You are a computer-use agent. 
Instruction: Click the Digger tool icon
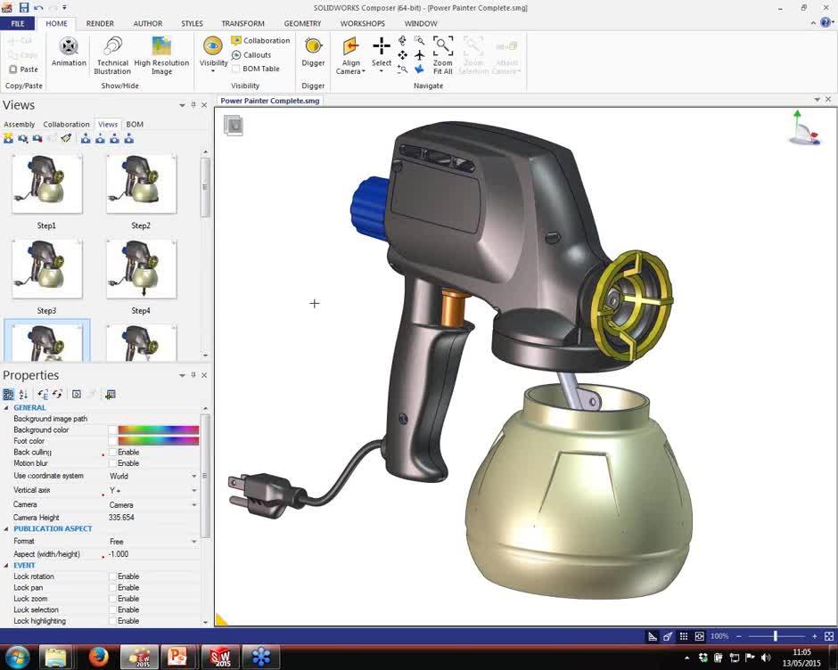(x=313, y=47)
